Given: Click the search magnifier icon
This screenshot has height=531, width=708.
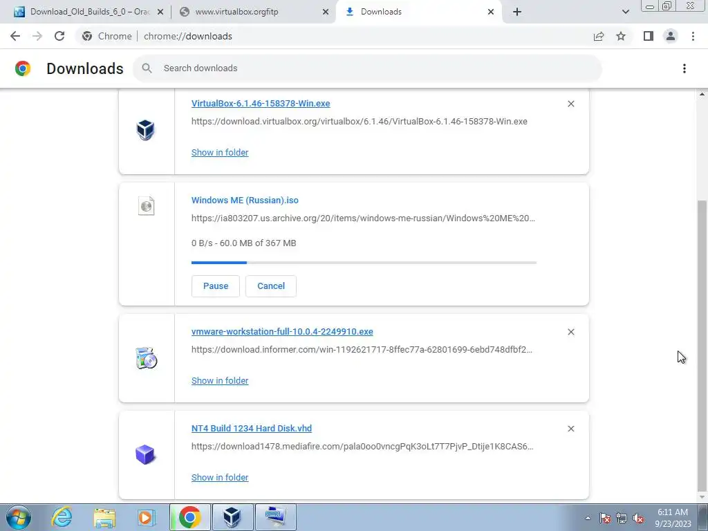Looking at the screenshot, I should point(147,68).
